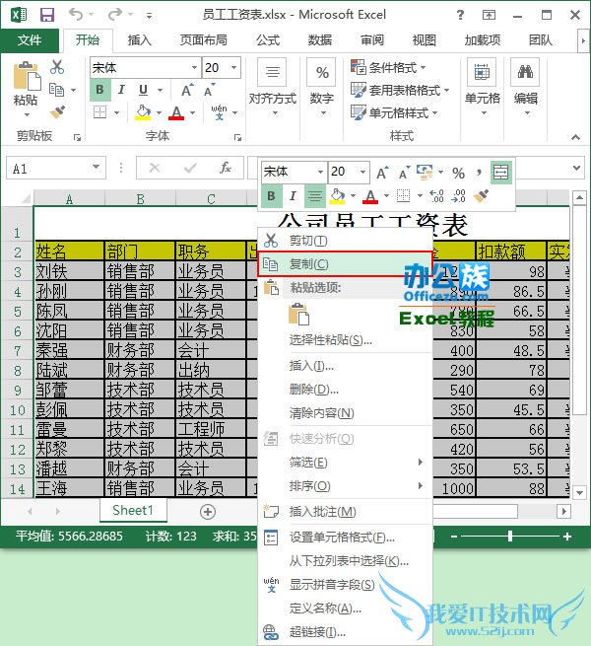The height and width of the screenshot is (646, 591).
Task: Click 设置单元格格式(F)... in context menu
Action: [x=342, y=538]
